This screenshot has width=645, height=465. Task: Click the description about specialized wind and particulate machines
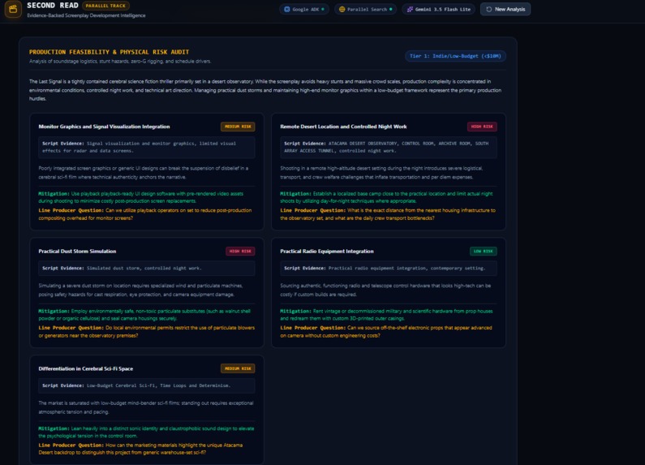pyautogui.click(x=140, y=290)
